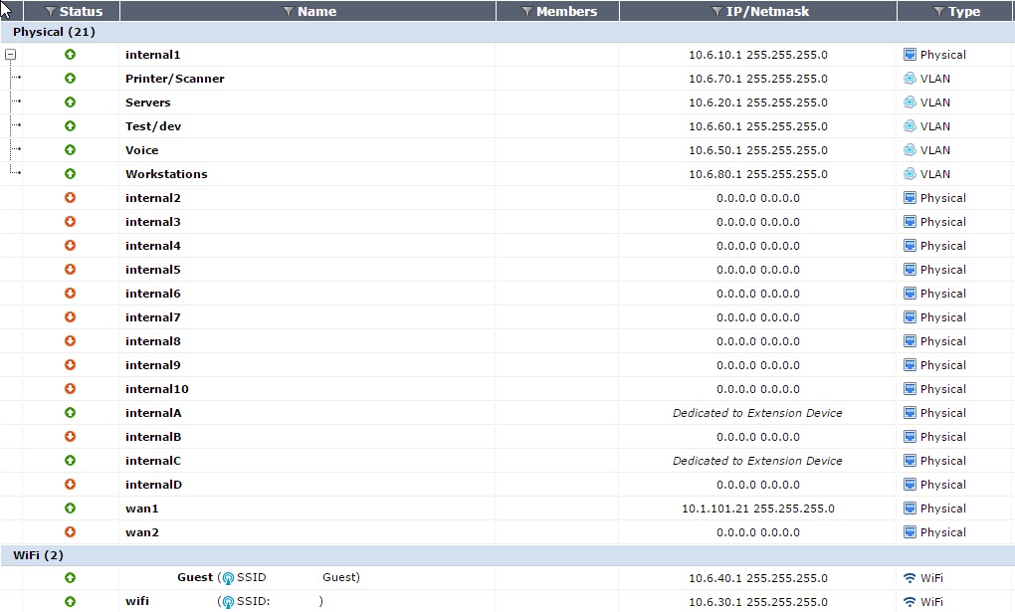Click the down status icon for internal10
1015x612 pixels.
pos(70,388)
